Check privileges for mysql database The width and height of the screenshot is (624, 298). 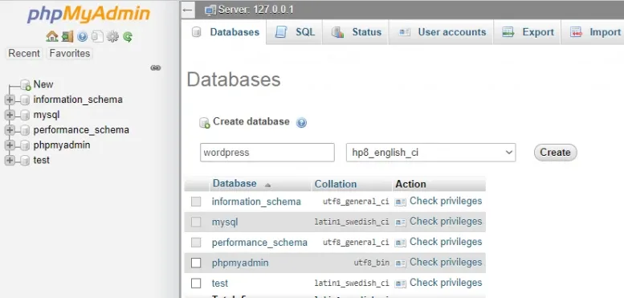pyautogui.click(x=446, y=221)
